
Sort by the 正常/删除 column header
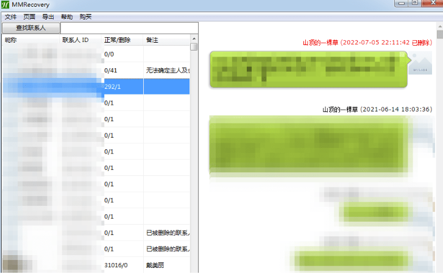pos(122,40)
